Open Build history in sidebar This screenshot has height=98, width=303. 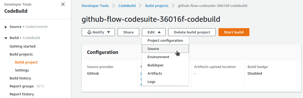pos(20,78)
